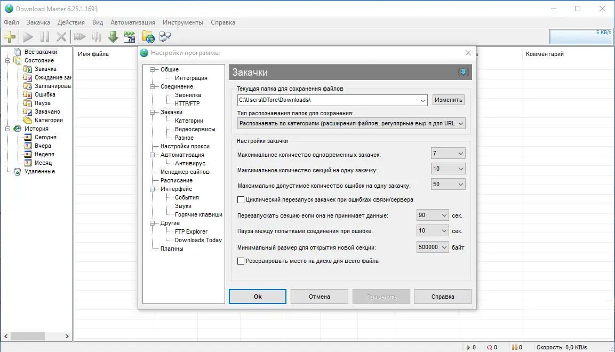The width and height of the screenshot is (615, 352).
Task: Open the Инструменты menu
Action: click(183, 22)
